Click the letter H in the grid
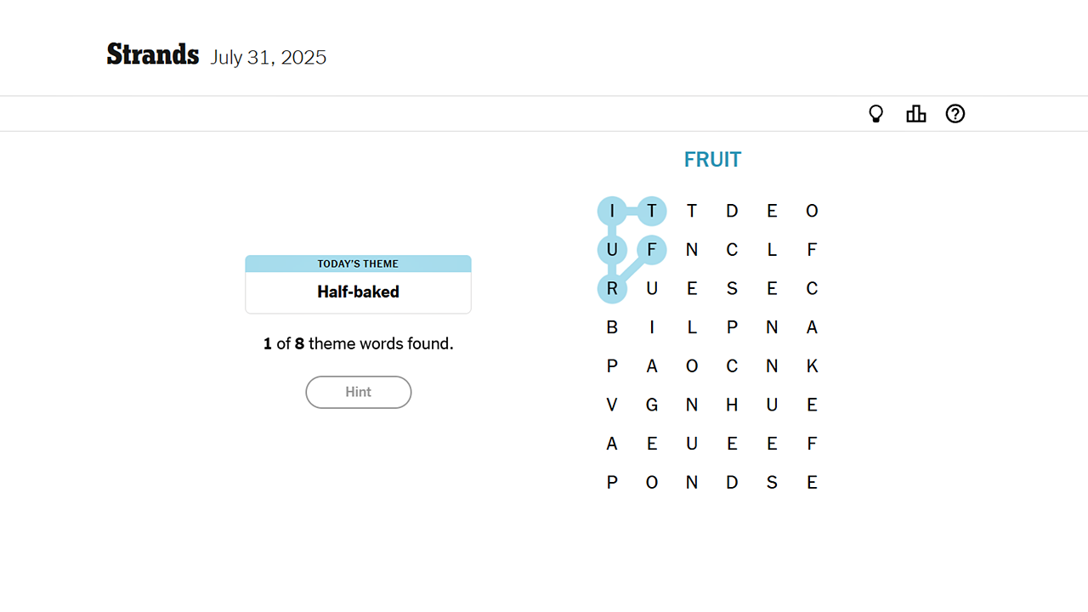The width and height of the screenshot is (1088, 612). click(732, 405)
